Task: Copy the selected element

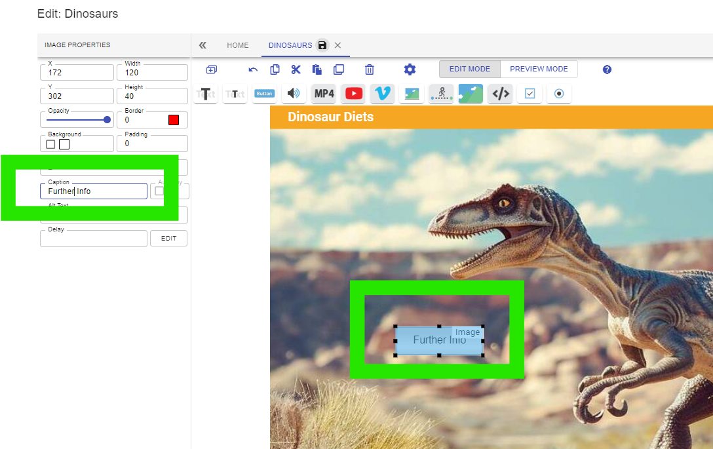Action: [x=275, y=69]
